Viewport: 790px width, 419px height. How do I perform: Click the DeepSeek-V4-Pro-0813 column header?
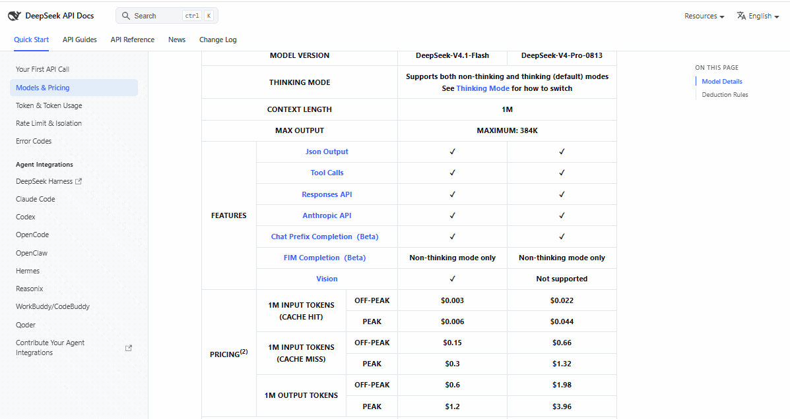(562, 55)
